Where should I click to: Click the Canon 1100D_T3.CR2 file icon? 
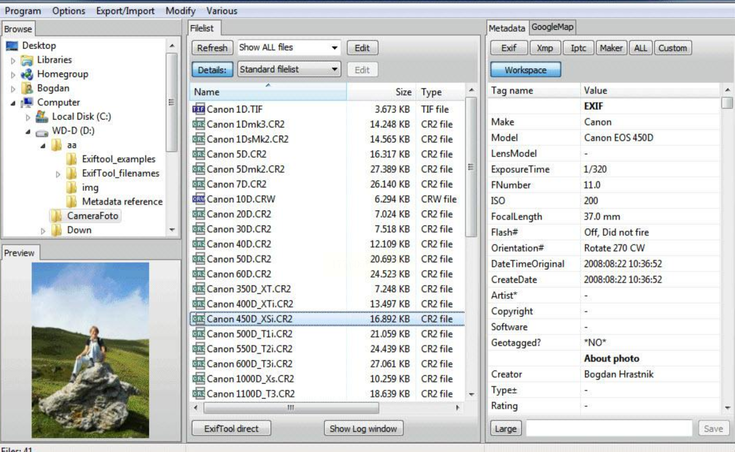coord(198,394)
